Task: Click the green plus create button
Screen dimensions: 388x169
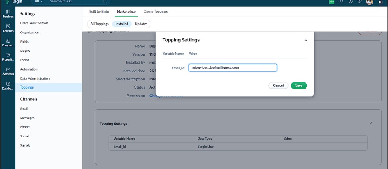Action: 332,2
